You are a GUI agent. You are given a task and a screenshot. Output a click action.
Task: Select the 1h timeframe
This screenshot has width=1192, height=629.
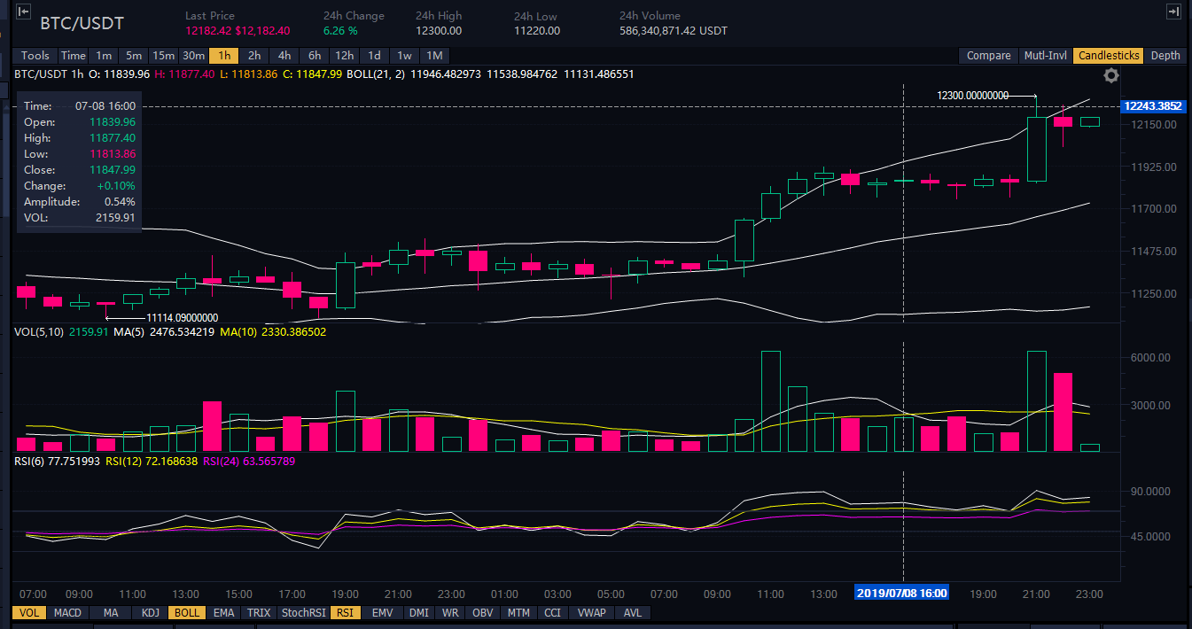[x=224, y=56]
